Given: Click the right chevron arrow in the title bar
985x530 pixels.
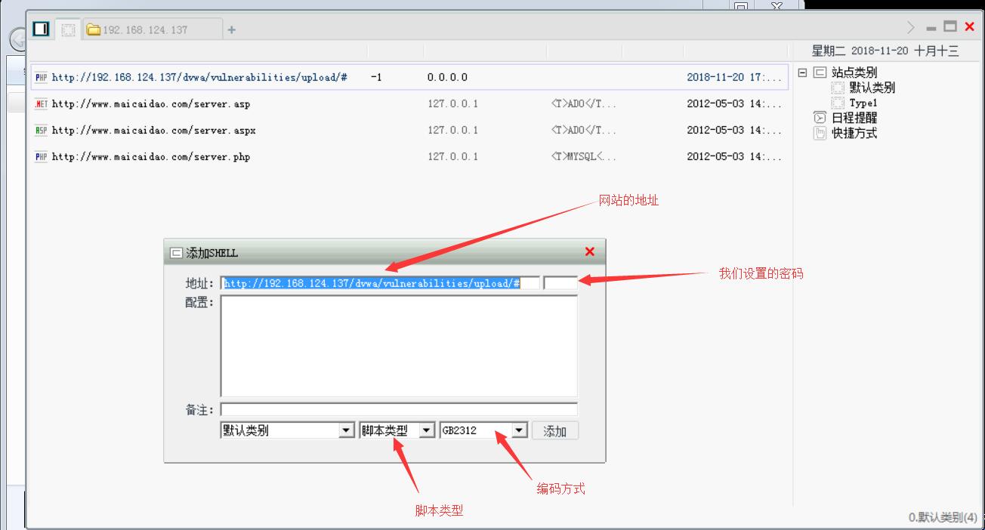Looking at the screenshot, I should [911, 27].
